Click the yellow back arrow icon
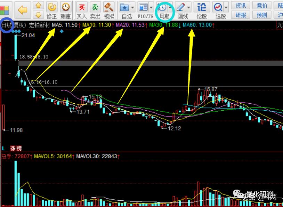The width and height of the screenshot is (283, 207). (23, 10)
